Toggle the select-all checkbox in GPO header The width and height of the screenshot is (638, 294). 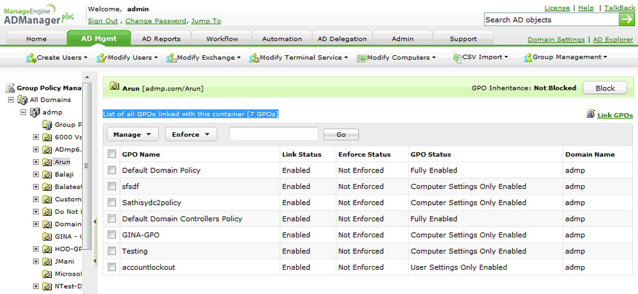[112, 154]
